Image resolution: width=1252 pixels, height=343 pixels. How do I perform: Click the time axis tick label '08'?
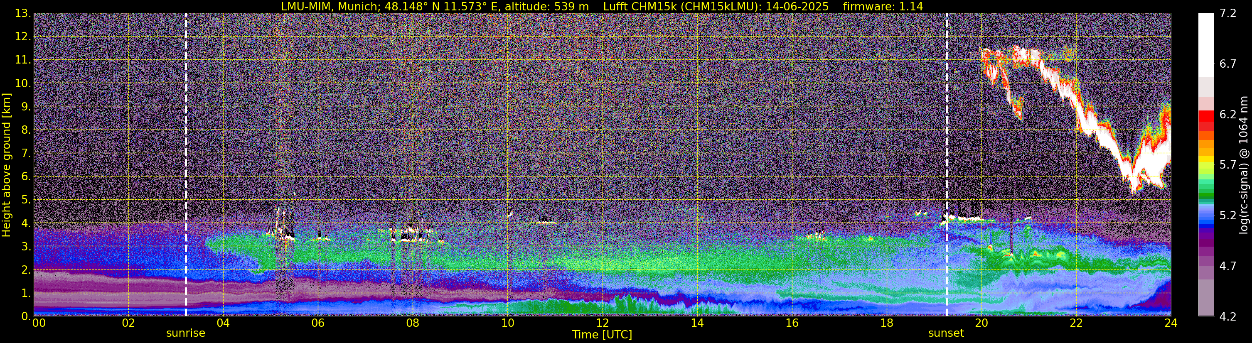pyautogui.click(x=413, y=323)
